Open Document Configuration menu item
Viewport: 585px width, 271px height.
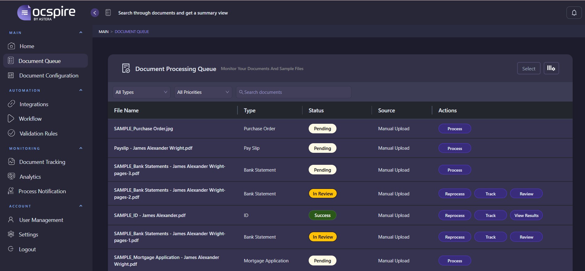(49, 76)
